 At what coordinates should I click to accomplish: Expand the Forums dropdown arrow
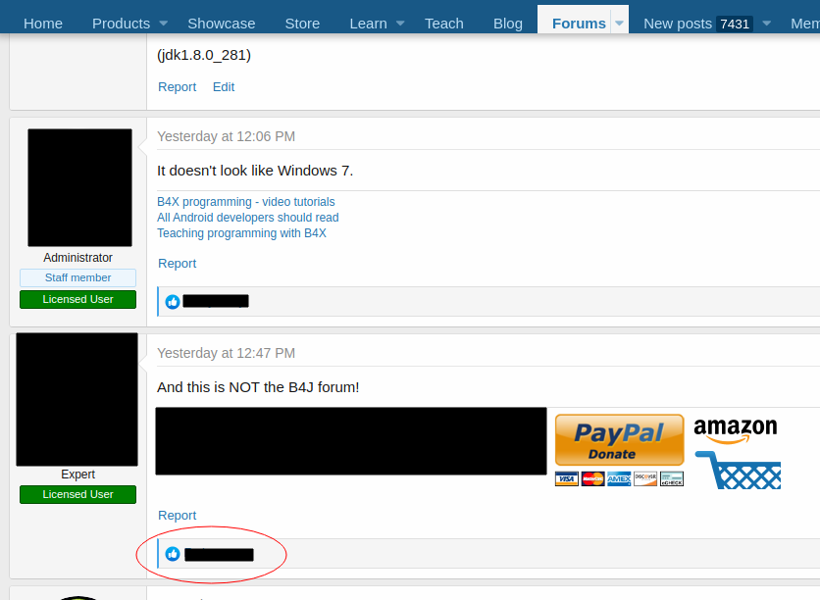pyautogui.click(x=619, y=24)
